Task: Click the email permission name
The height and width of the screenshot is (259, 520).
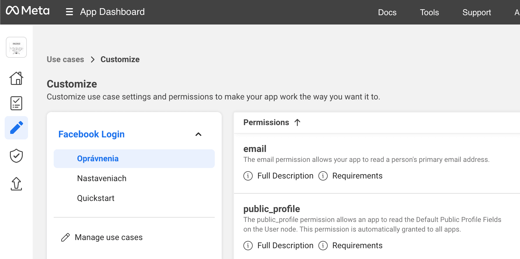Action: tap(255, 149)
